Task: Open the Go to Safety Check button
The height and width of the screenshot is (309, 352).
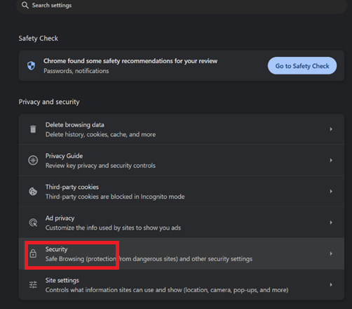Action: click(302, 66)
